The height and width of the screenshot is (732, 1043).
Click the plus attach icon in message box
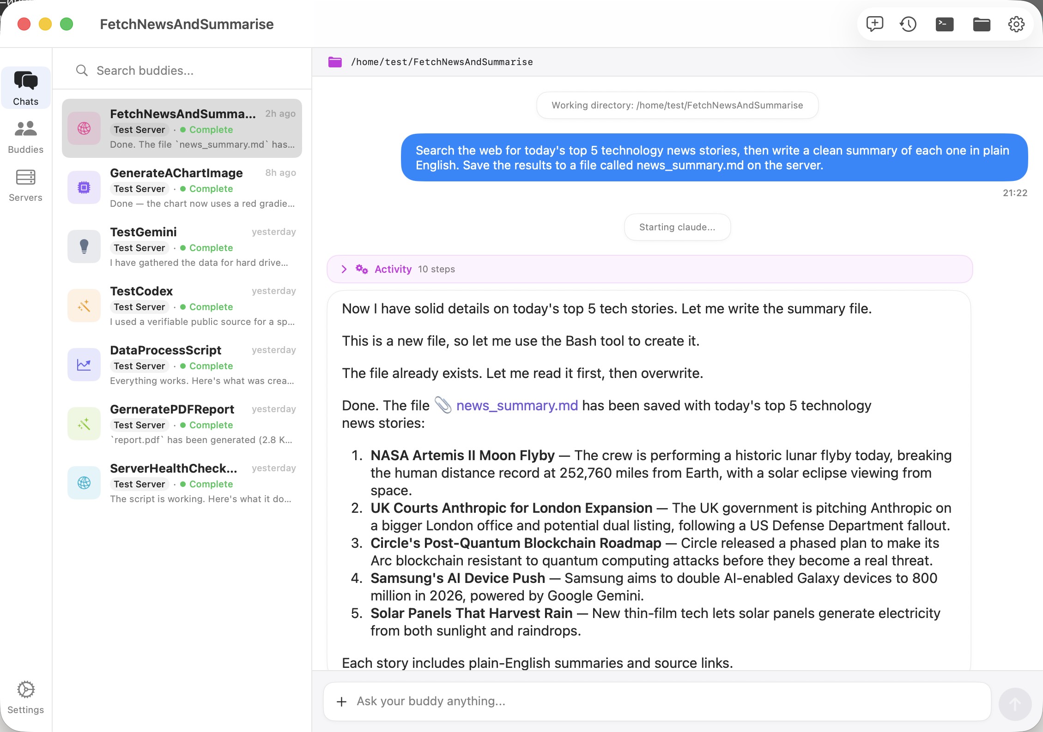click(x=341, y=702)
